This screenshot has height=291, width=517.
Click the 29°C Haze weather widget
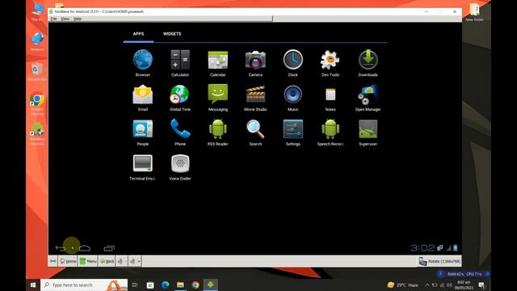[403, 285]
